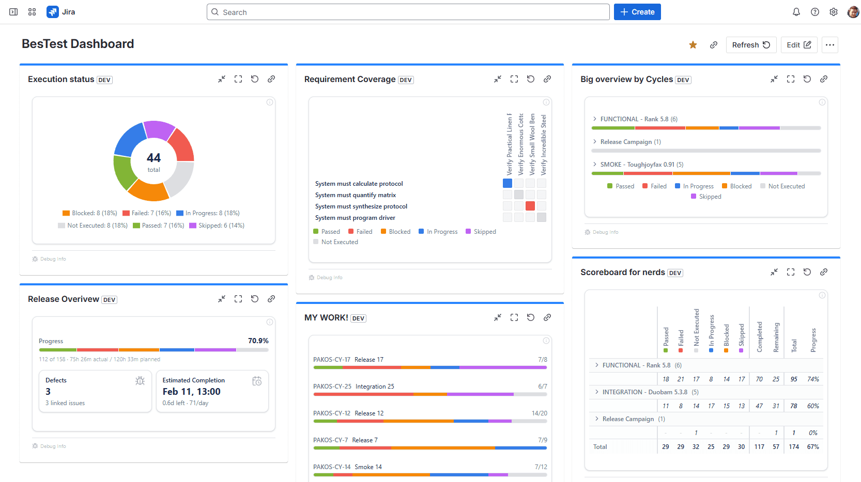Expand FUNCTIONAL - Rank 5.8 cycle
This screenshot has width=861, height=482.
[x=594, y=119]
